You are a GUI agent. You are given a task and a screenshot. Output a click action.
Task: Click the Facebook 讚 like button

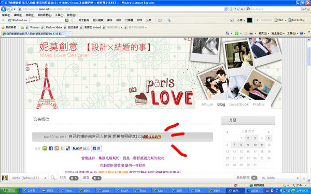point(96,148)
